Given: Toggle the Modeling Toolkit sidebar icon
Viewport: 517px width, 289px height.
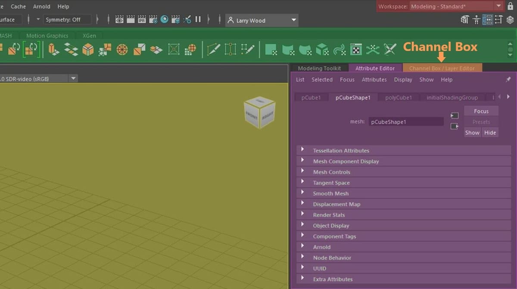Looking at the screenshot, I should [465, 19].
